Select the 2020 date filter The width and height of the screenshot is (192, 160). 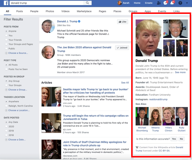6,127
